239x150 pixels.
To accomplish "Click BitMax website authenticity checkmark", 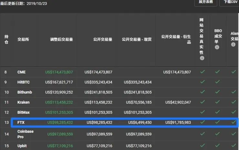I will coord(203,112).
